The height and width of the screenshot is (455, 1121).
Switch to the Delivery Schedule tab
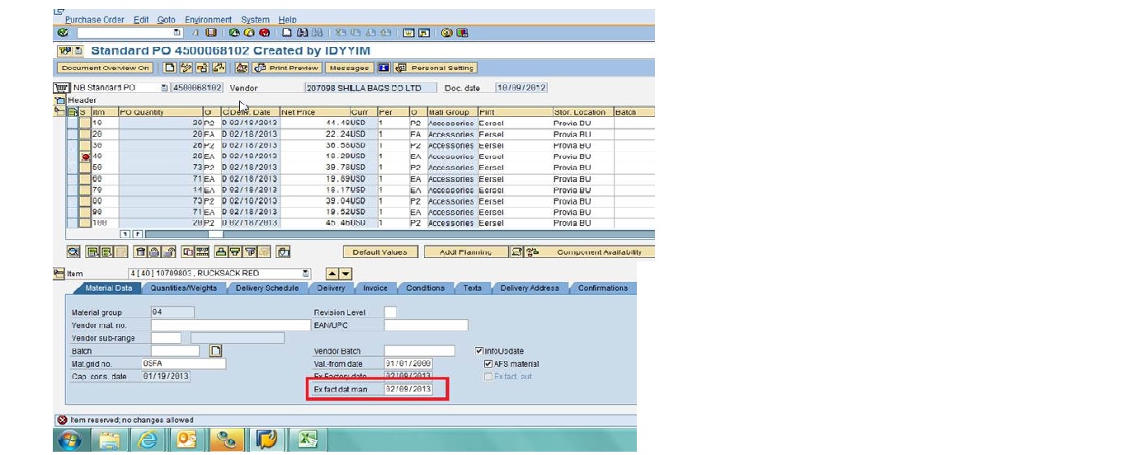[x=266, y=288]
